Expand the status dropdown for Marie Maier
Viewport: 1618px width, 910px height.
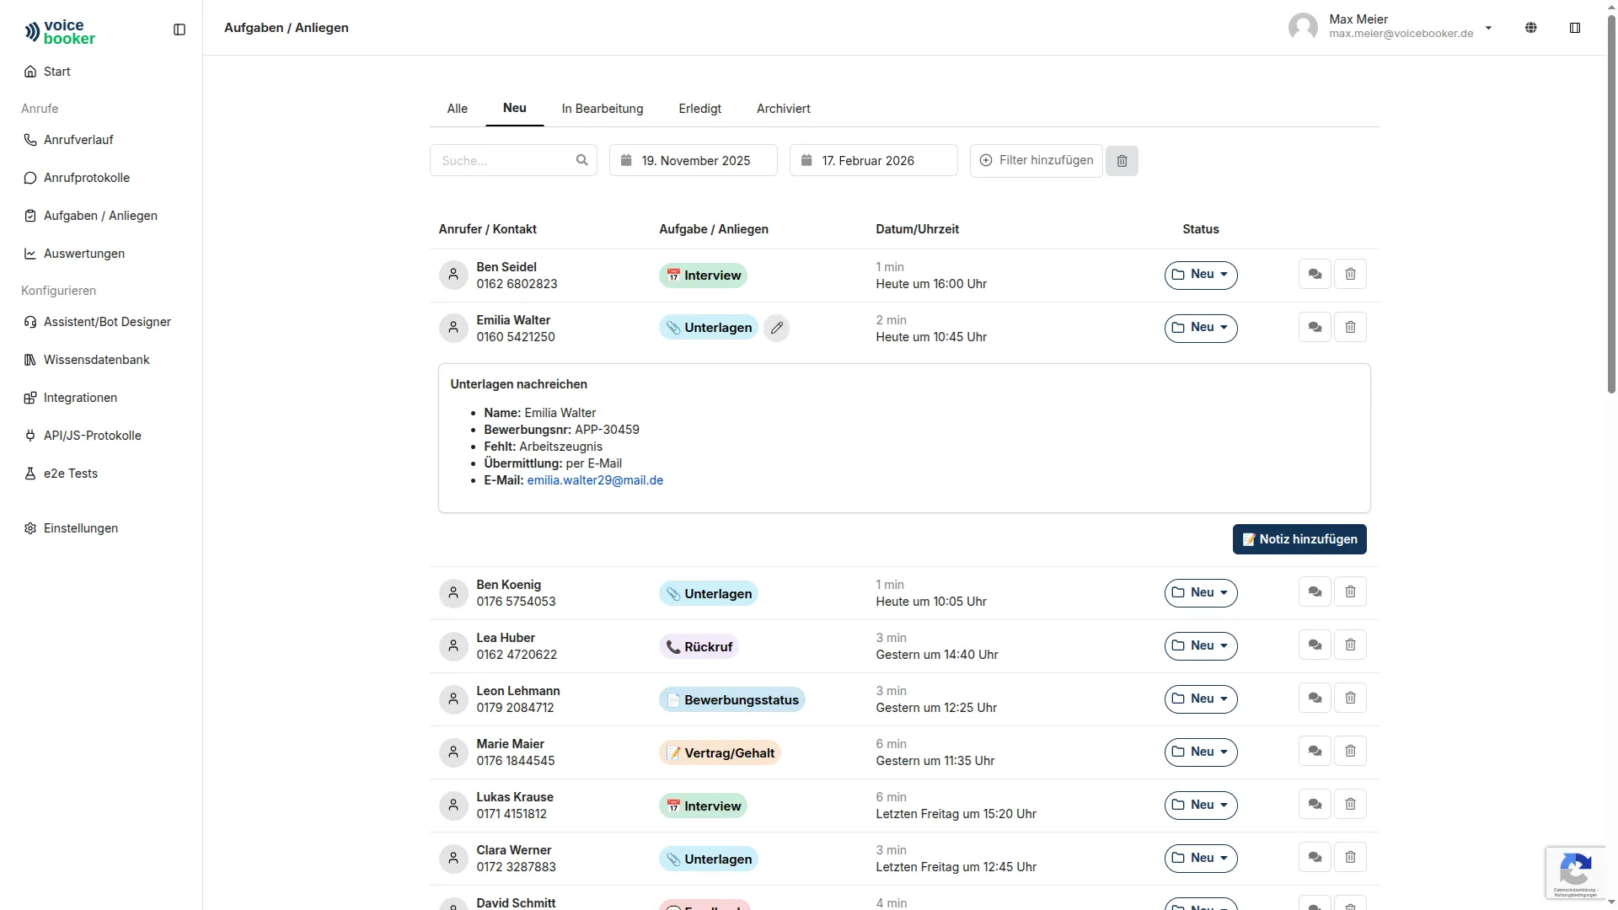pyautogui.click(x=1201, y=752)
